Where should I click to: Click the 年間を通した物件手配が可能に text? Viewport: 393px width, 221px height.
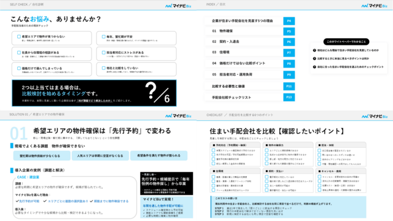click(x=163, y=206)
